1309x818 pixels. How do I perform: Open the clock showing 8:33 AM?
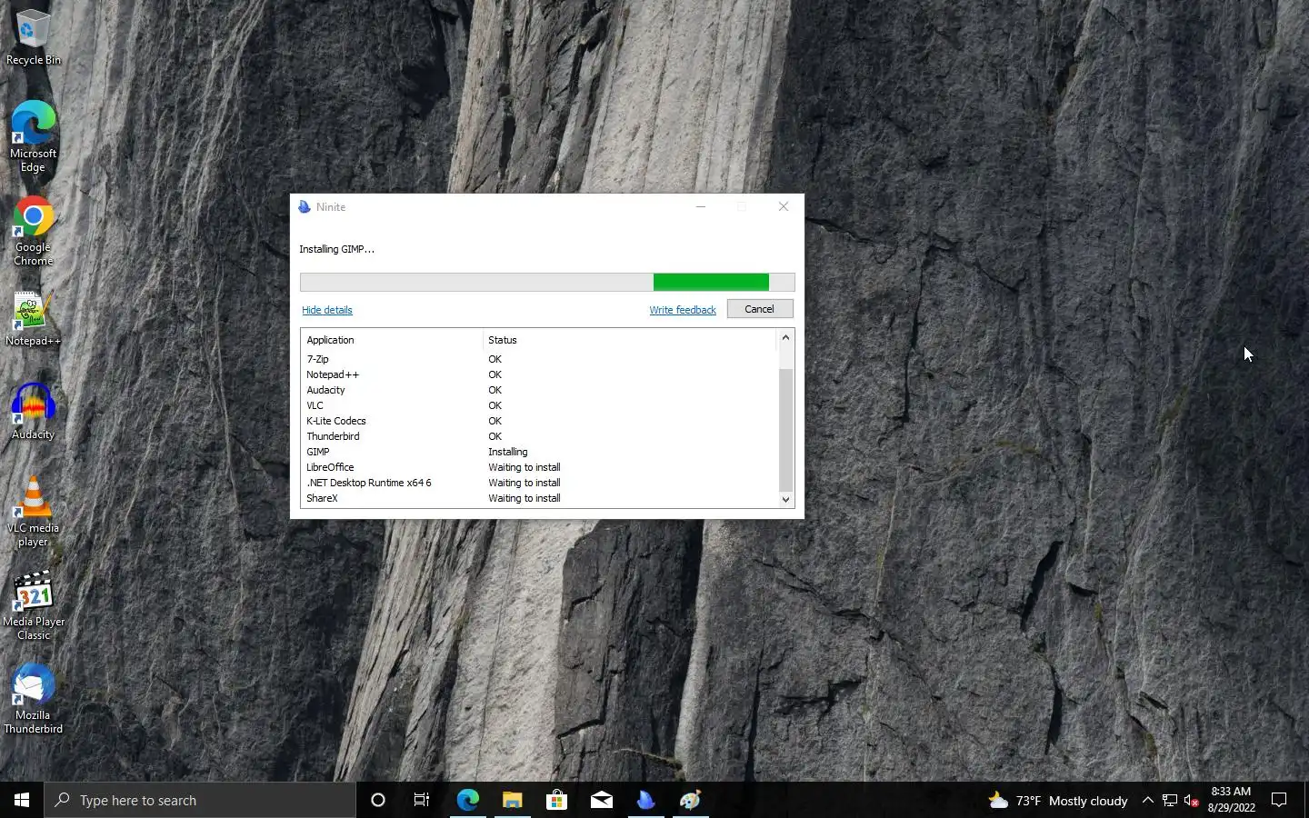click(x=1231, y=800)
